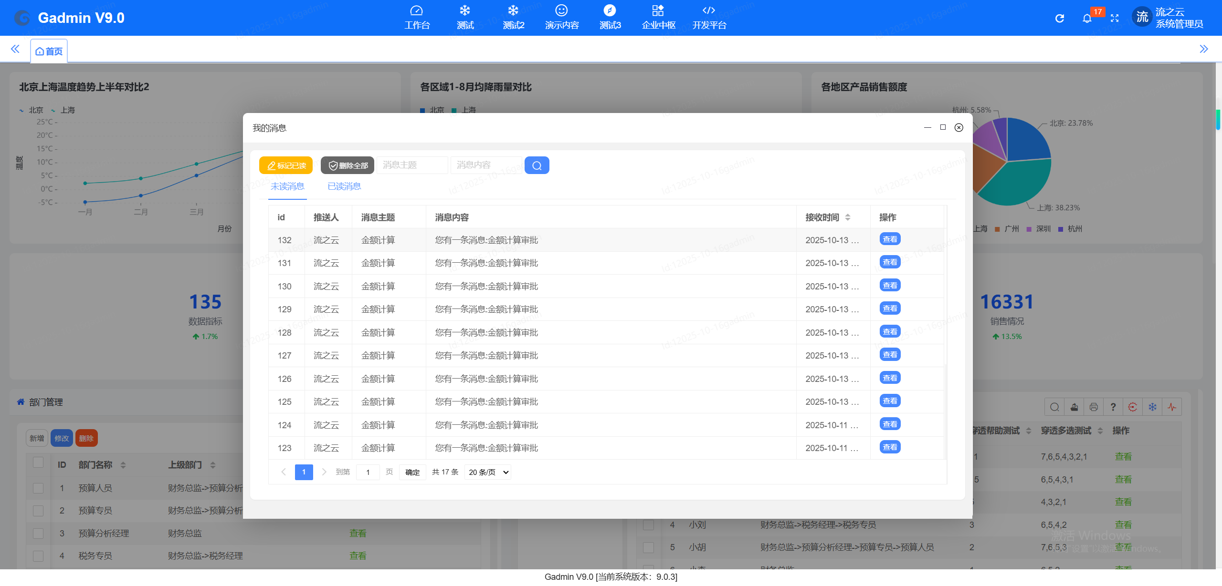Select the 首页 tab
This screenshot has width=1222, height=586.
tap(49, 51)
